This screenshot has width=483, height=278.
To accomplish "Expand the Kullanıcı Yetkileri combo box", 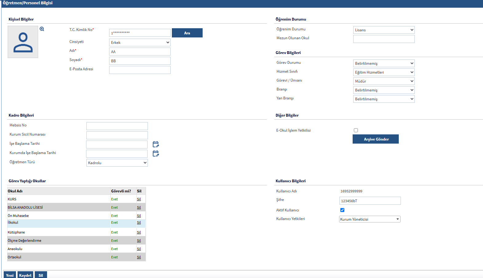I will (370, 219).
